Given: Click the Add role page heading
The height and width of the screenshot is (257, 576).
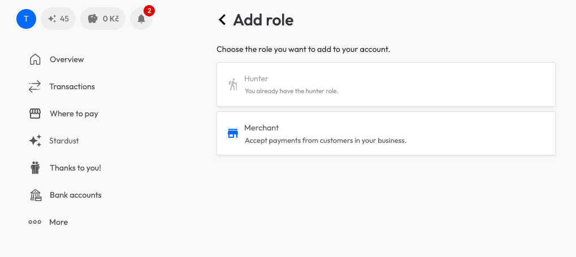Looking at the screenshot, I should click(263, 20).
